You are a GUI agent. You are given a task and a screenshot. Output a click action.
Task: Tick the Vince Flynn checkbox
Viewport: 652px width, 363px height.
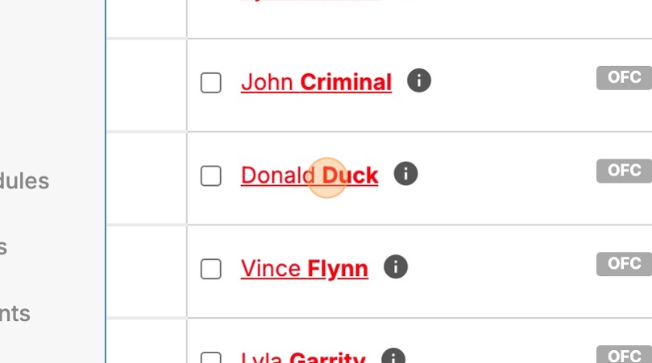click(x=211, y=269)
